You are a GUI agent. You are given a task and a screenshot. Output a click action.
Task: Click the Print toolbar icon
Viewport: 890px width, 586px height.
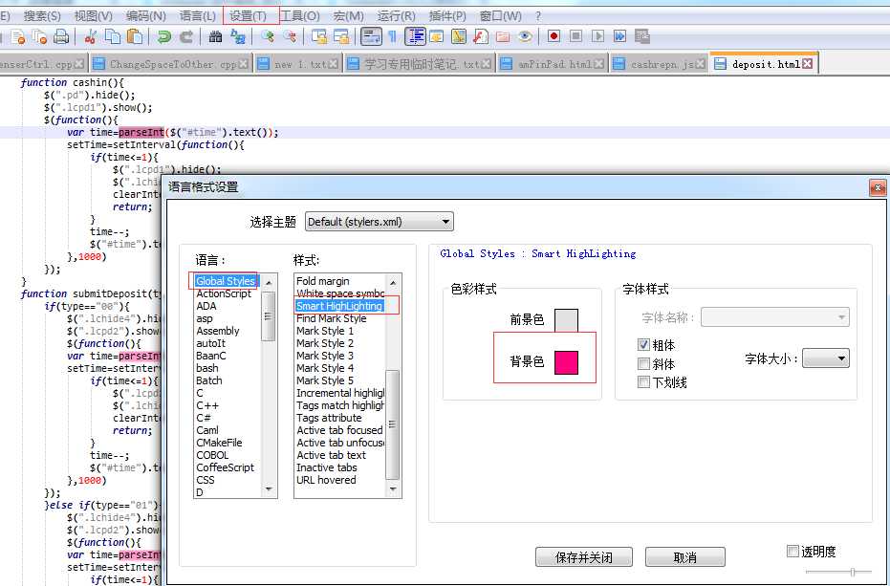coord(61,37)
